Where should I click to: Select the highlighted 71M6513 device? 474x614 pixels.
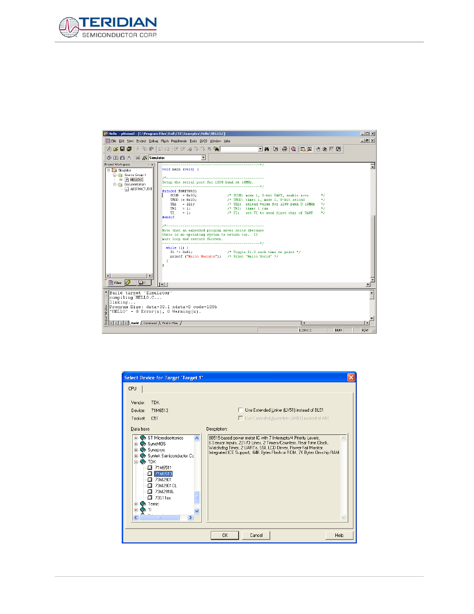[x=163, y=474]
